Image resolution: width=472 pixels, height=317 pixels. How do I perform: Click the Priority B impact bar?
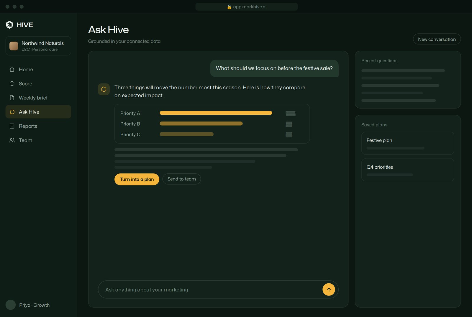click(201, 124)
